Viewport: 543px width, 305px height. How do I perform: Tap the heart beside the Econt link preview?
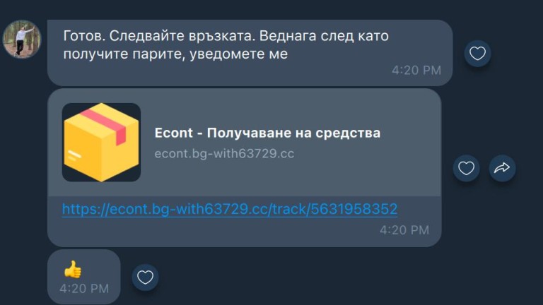(466, 168)
